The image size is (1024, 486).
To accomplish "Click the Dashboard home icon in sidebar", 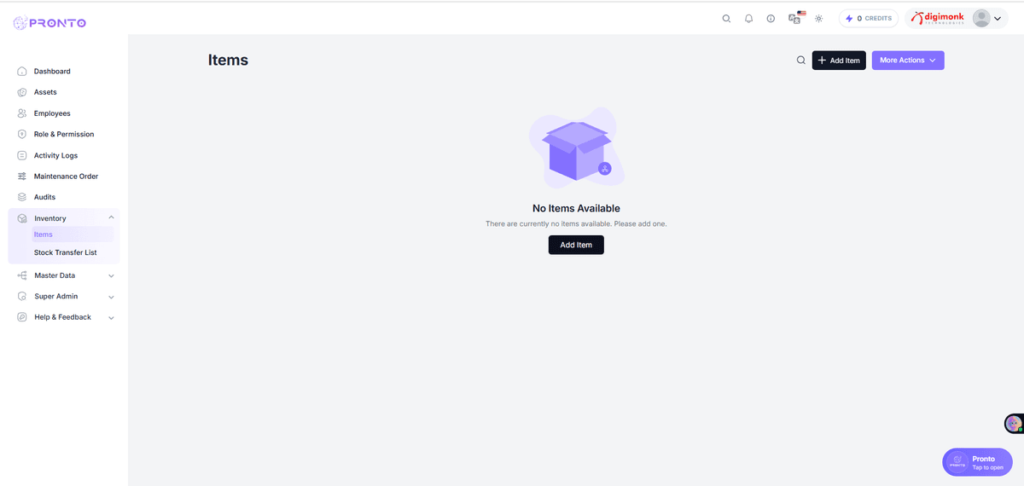I will click(22, 72).
